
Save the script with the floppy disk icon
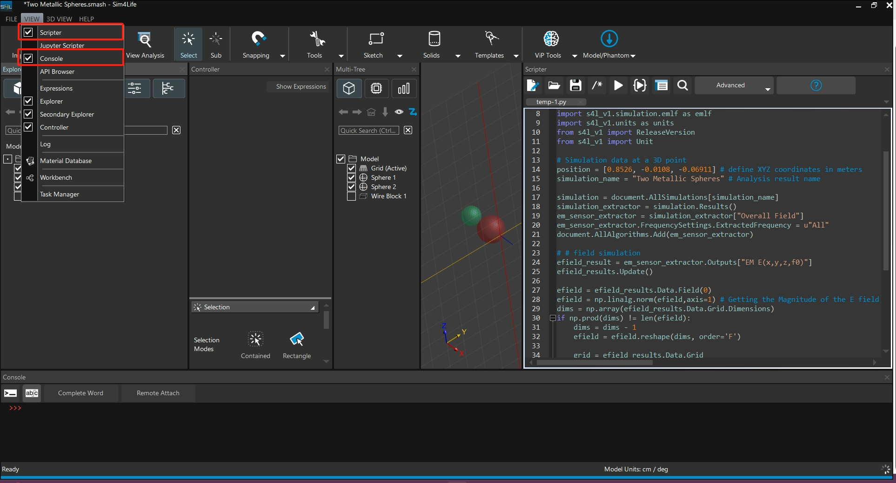(575, 85)
